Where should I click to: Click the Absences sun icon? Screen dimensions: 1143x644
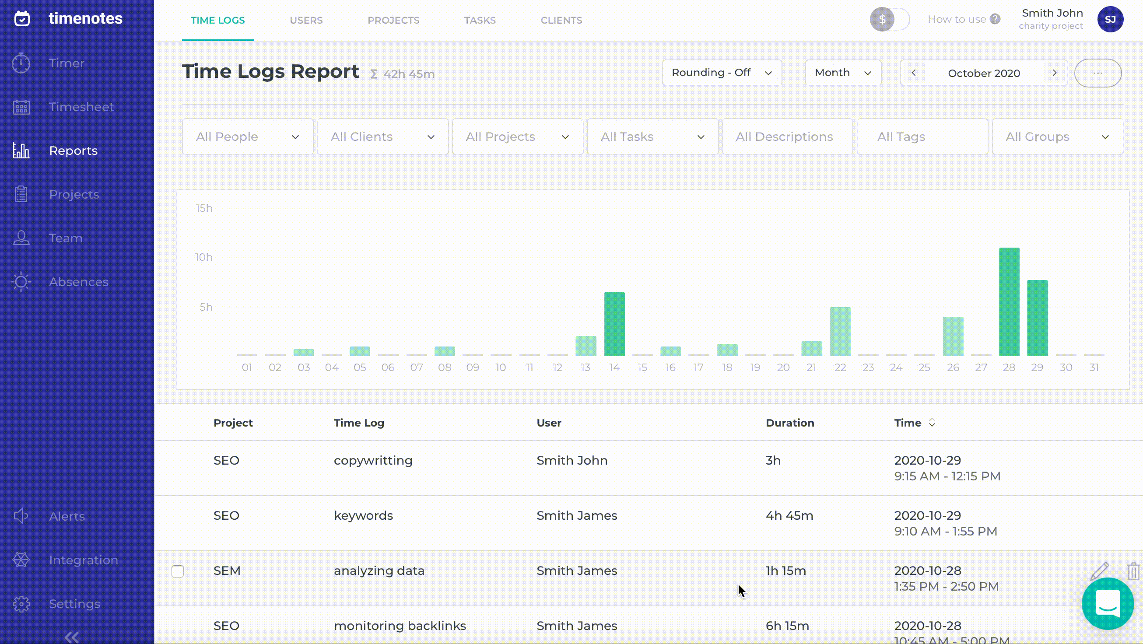21,282
